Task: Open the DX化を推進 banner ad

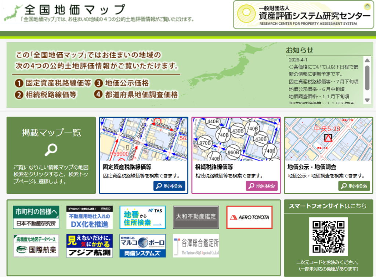Action: pos(89,217)
